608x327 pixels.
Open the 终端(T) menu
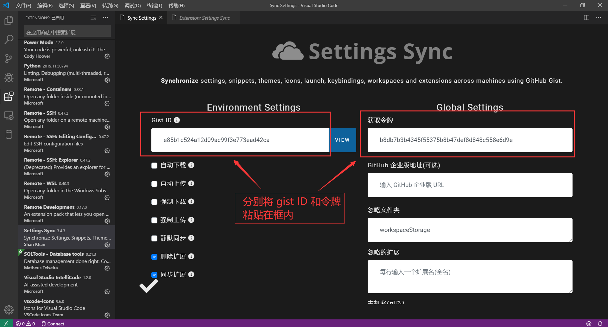155,5
